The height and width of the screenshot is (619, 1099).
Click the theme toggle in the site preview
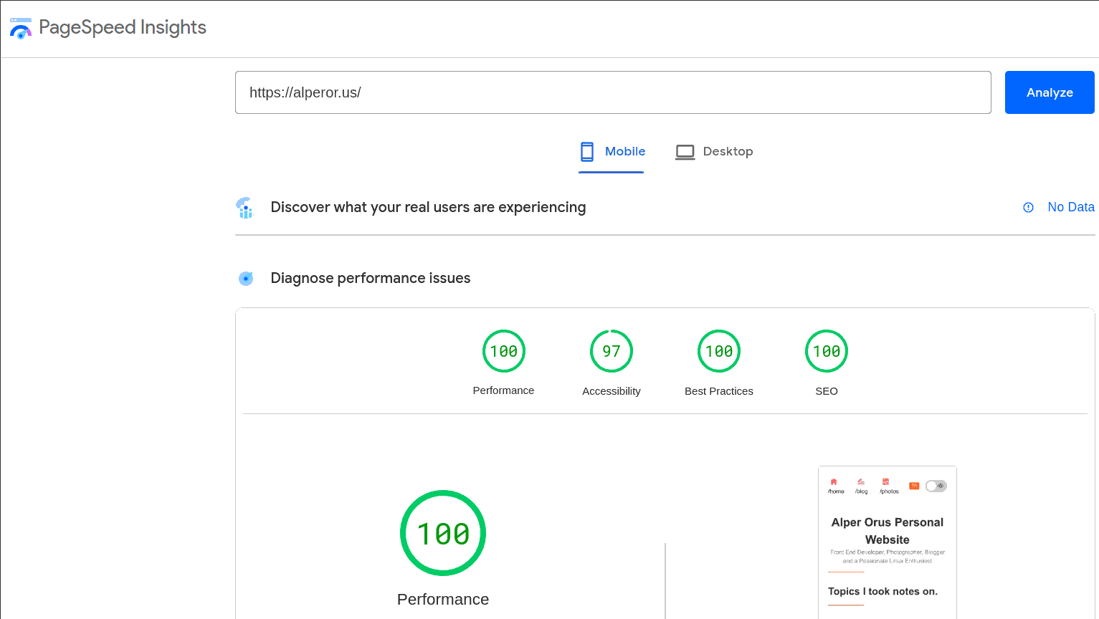tap(936, 486)
